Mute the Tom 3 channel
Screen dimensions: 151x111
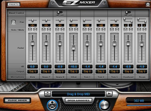point(117,30)
